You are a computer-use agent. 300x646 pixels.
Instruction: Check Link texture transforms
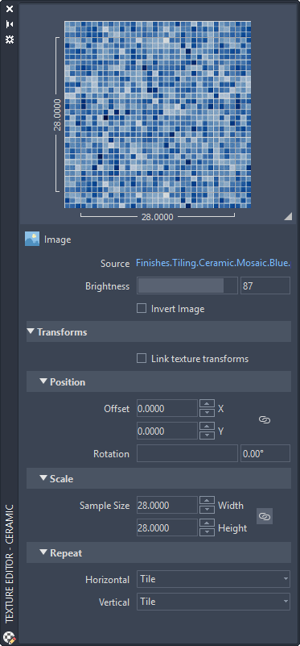(142, 358)
